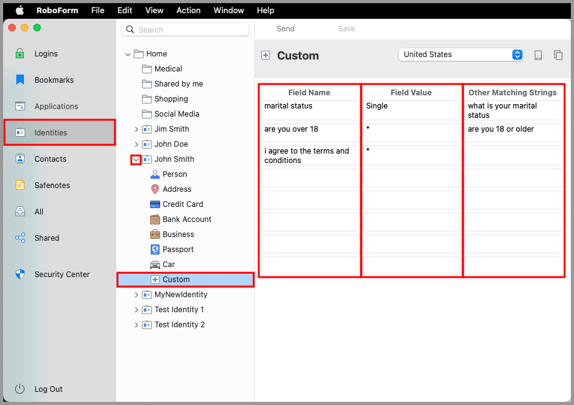Open the United States country dropdown
This screenshot has width=574, height=405.
coord(461,55)
